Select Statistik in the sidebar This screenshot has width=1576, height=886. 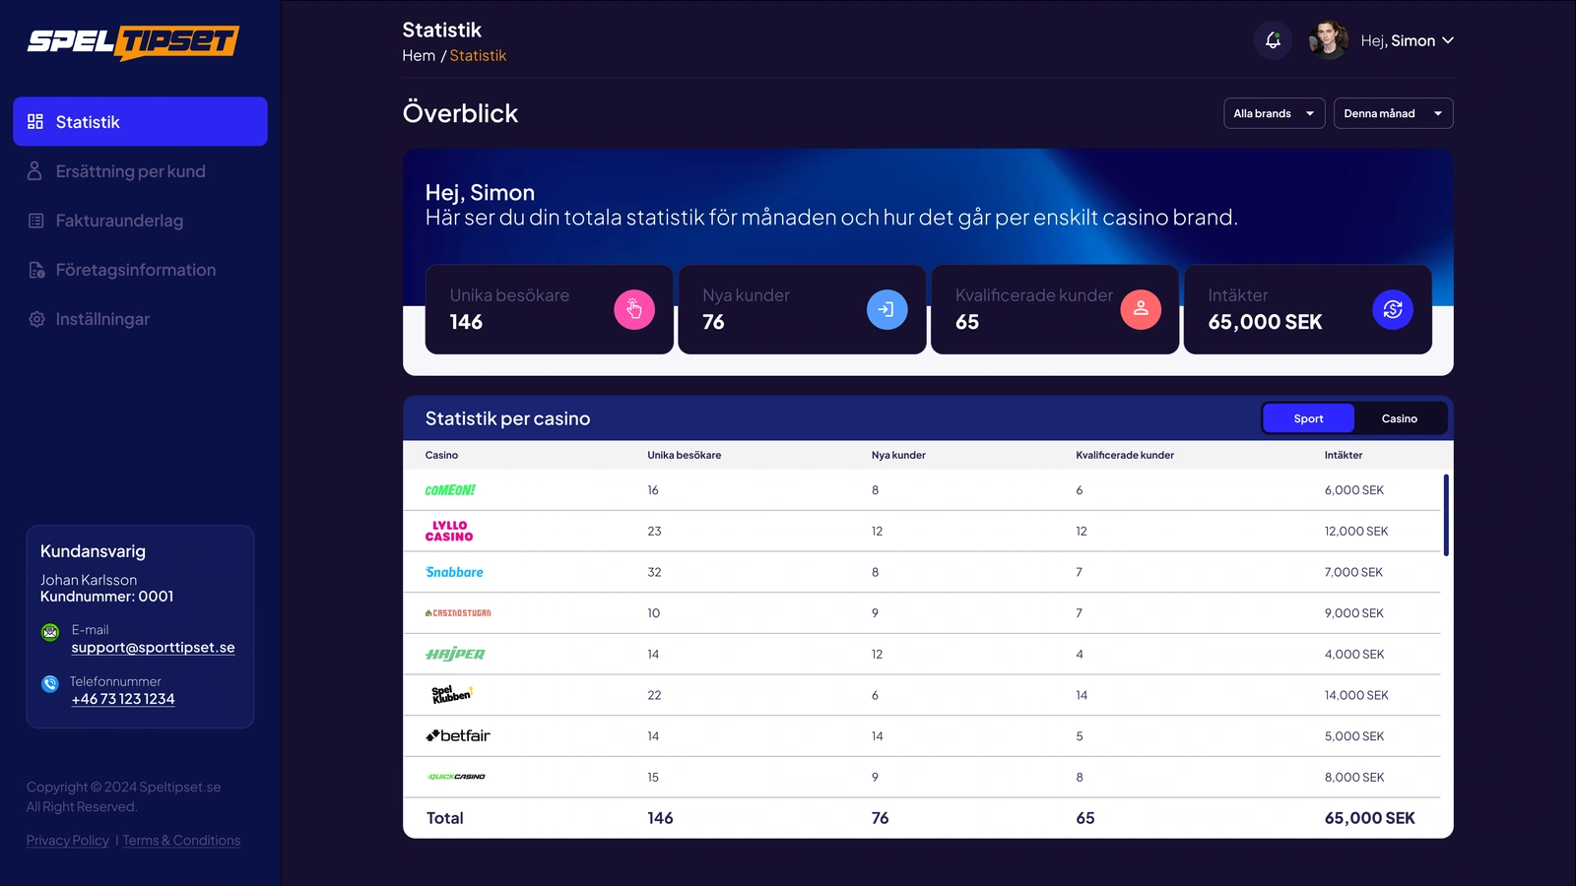pos(140,121)
